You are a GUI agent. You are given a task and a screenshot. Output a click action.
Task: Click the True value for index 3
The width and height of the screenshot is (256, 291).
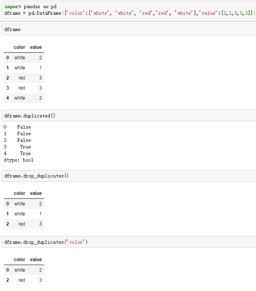(26, 147)
